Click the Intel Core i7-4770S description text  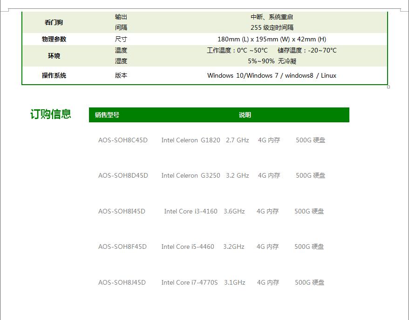point(190,282)
